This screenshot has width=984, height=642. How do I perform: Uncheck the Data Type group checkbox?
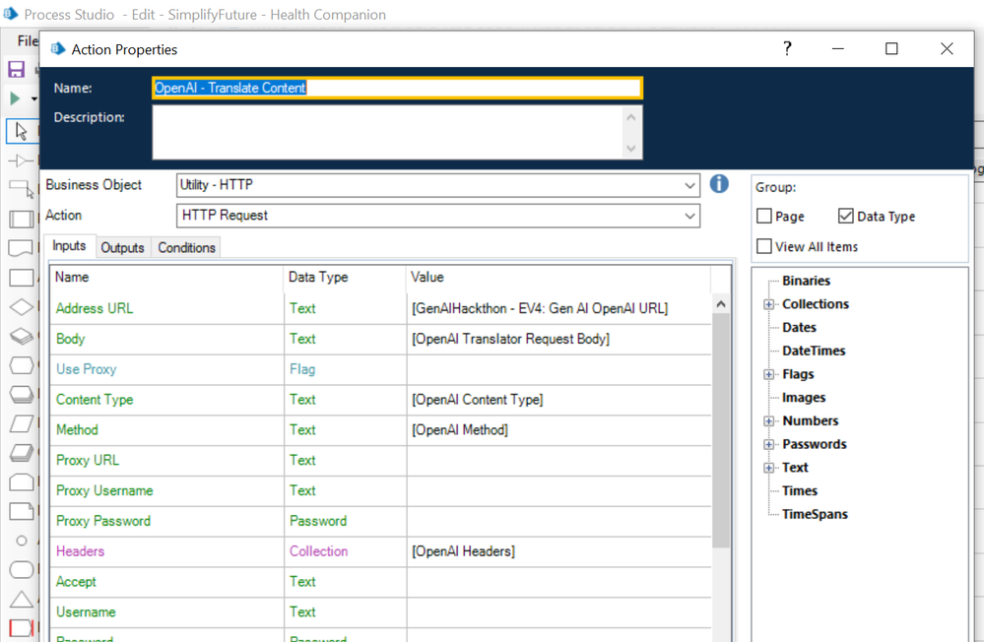[x=845, y=217]
